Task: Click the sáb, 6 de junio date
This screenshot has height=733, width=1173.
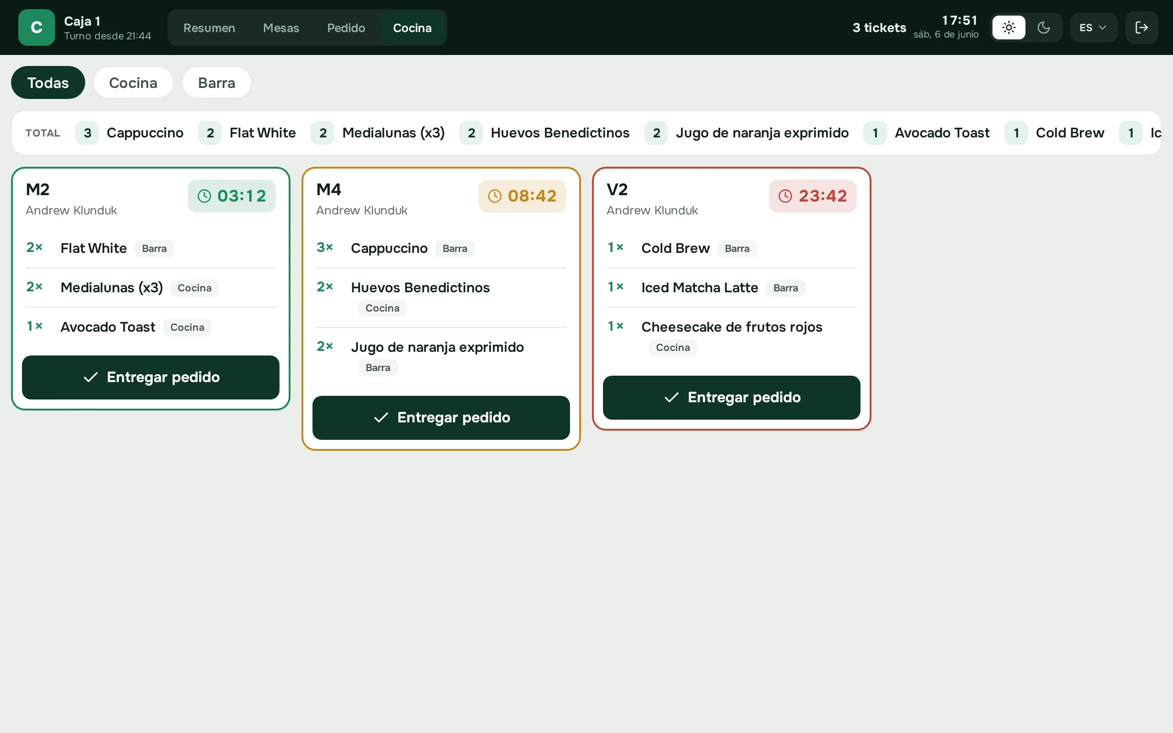Action: pos(946,34)
